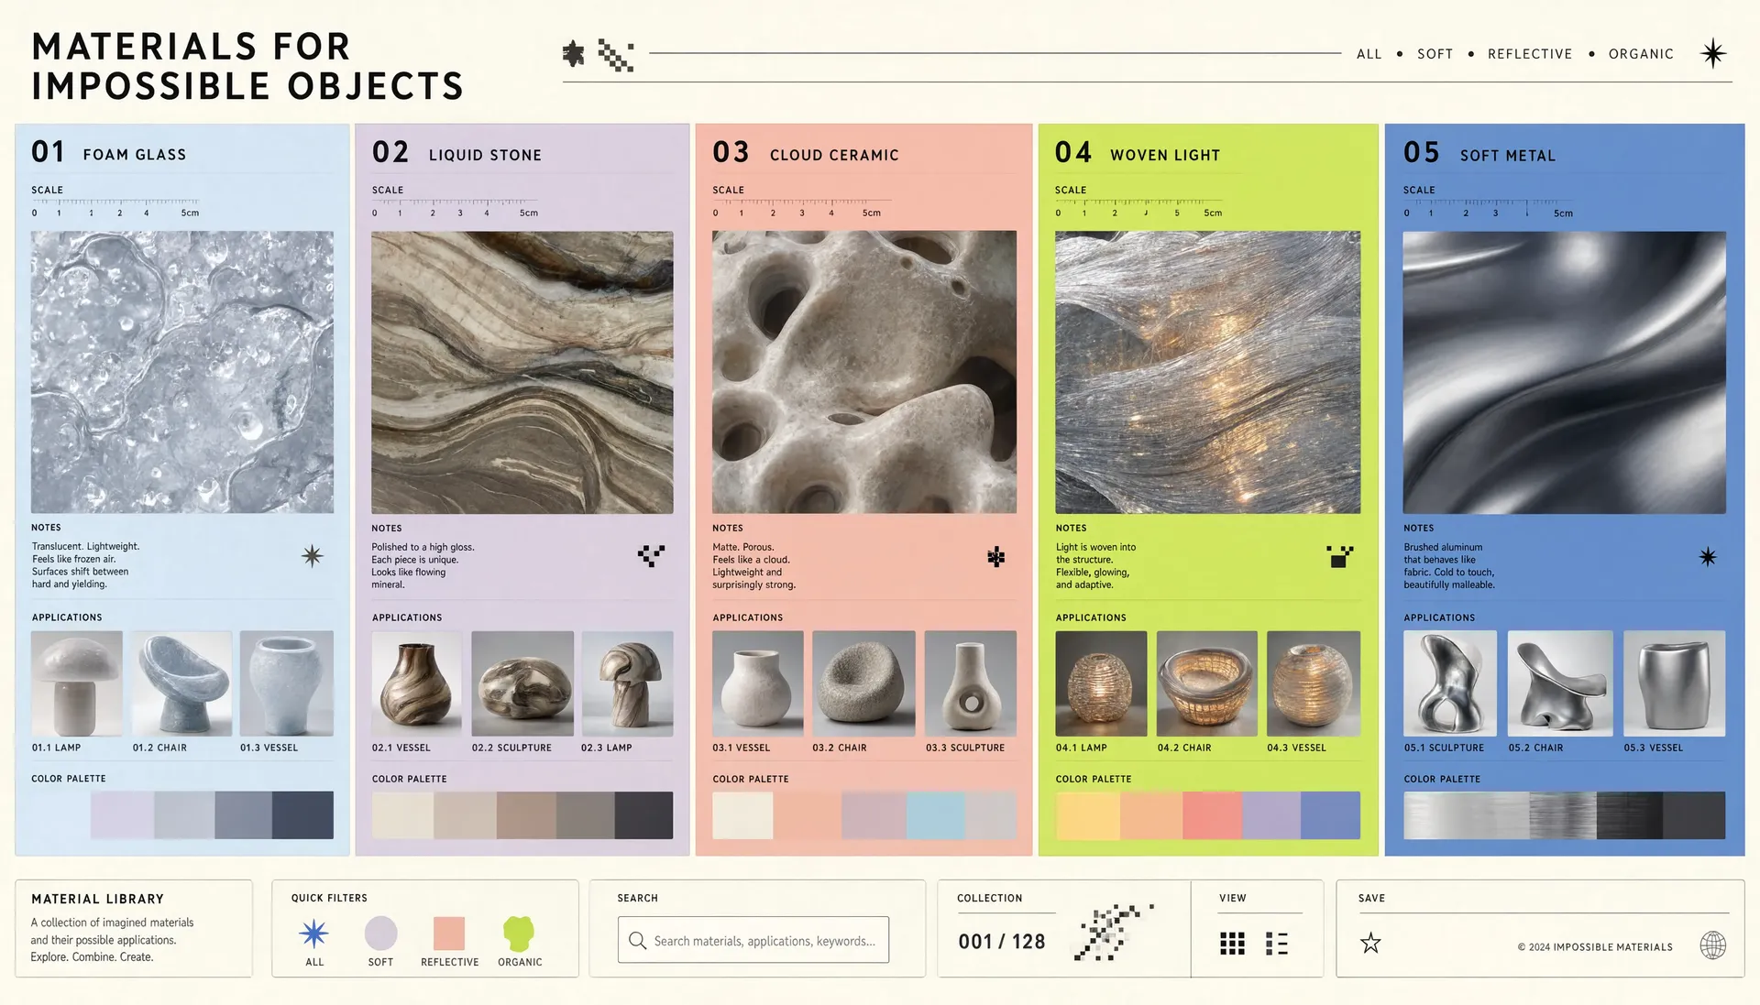
Task: Click the blue star ALL quick filter
Action: pos(313,934)
